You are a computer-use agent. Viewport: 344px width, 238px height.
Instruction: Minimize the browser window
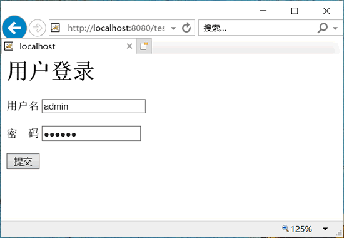263,11
